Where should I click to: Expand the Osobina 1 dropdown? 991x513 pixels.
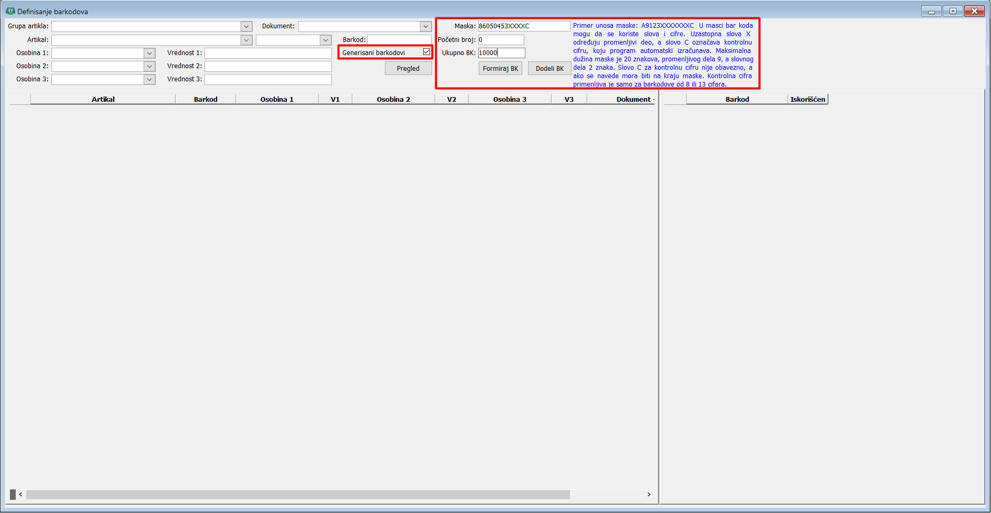point(149,53)
